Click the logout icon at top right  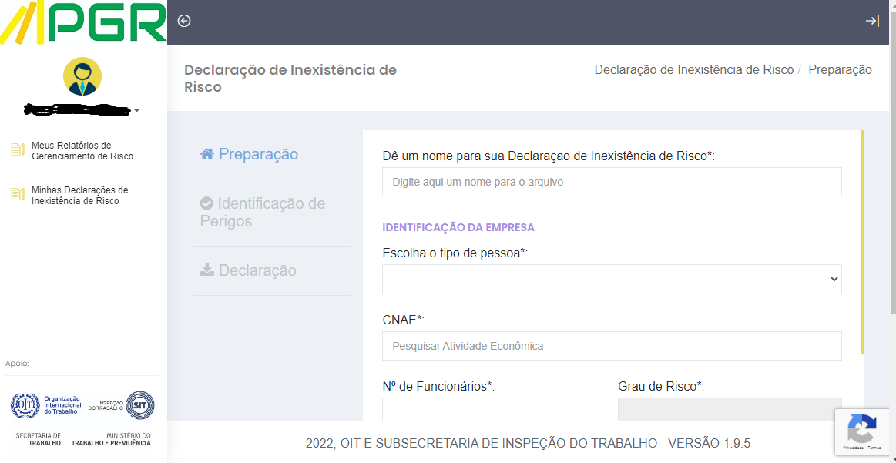coord(873,22)
